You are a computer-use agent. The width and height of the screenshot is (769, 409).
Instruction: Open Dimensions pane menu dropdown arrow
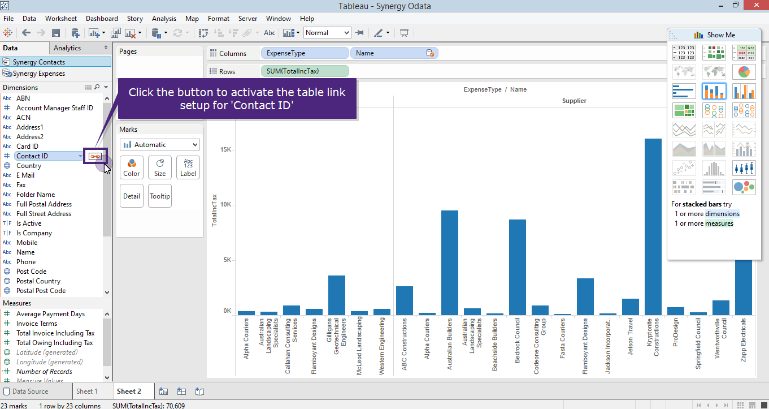pyautogui.click(x=106, y=88)
